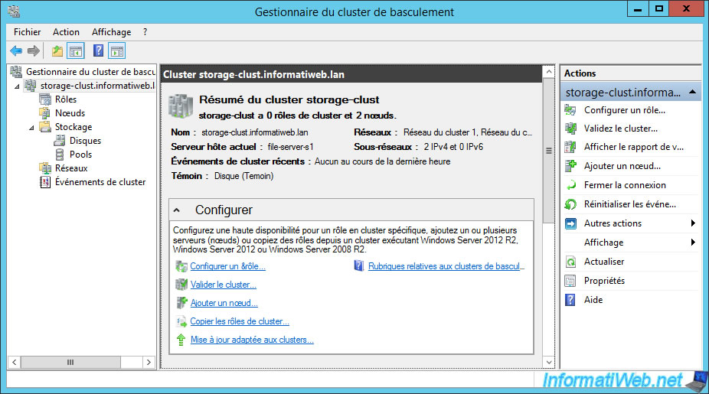Toggle the Action pane toolbar icon

tap(116, 51)
